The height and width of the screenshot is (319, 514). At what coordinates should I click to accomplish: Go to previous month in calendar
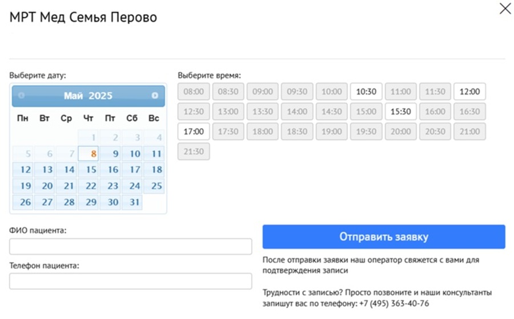tap(21, 95)
